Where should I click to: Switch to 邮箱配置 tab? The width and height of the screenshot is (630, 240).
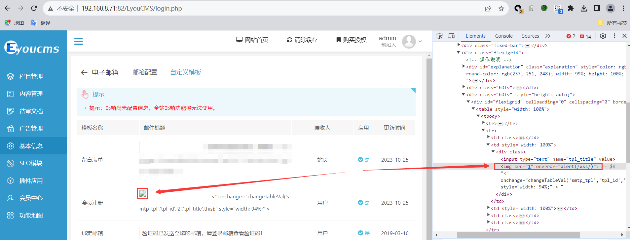coord(145,72)
